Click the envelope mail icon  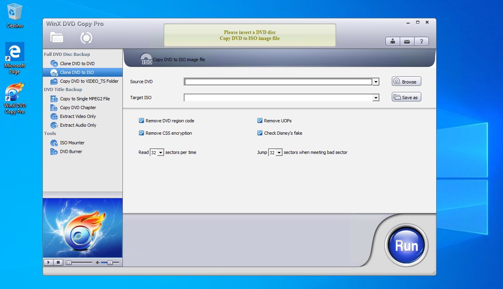coord(407,41)
